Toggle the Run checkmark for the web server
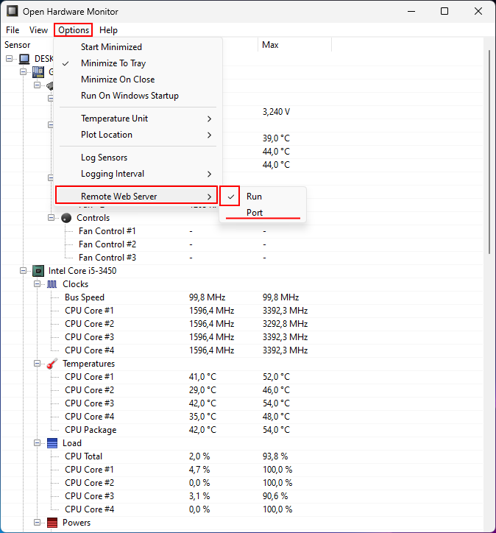 pyautogui.click(x=231, y=197)
